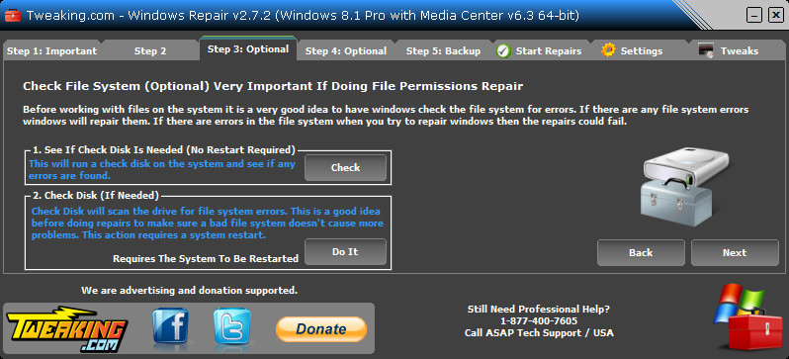Click the orange gear Settings icon

click(x=608, y=50)
